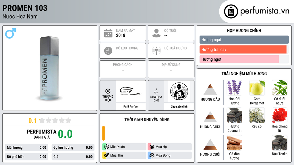Click the Mùa Xuân season label
The width and height of the screenshot is (294, 165).
117,147
